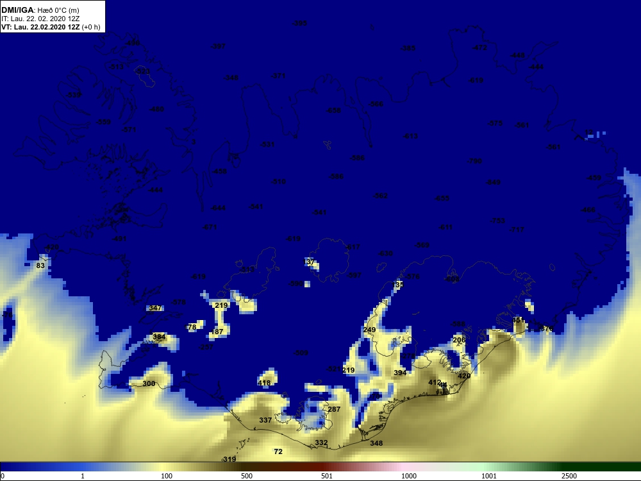Click the '-472' map value
The width and height of the screenshot is (641, 481).
pos(479,48)
